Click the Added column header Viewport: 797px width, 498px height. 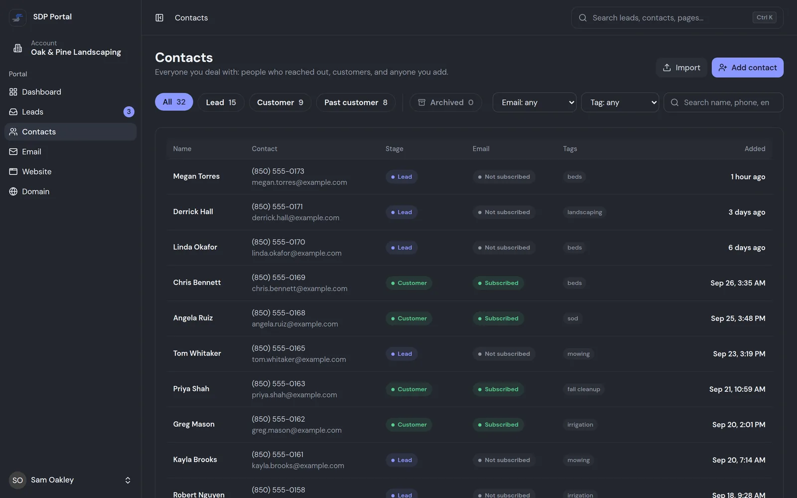[755, 149]
